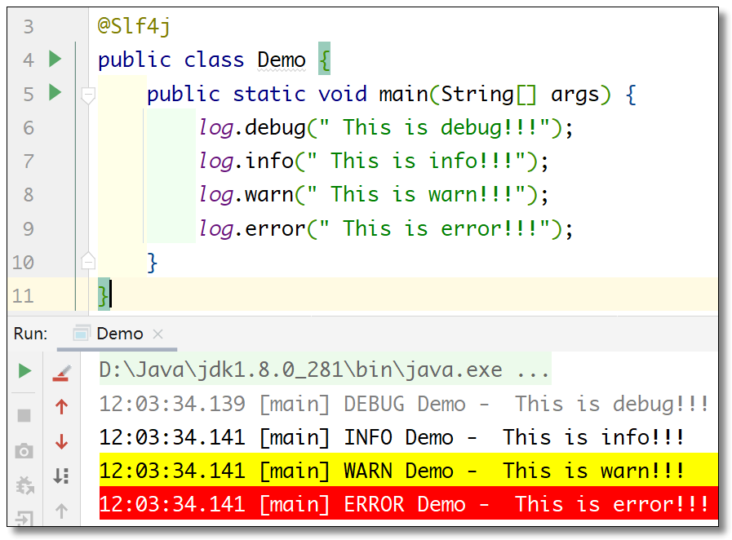
Task: Click the log.error statement on line 9
Action: point(386,228)
